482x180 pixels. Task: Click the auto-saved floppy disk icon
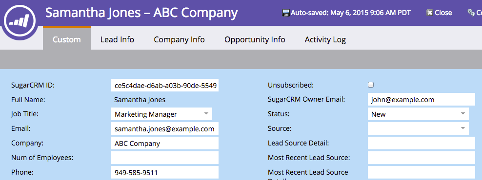pos(286,13)
